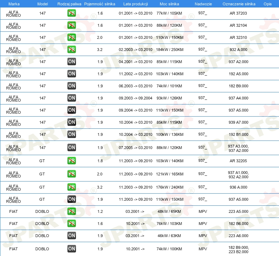
Task: Click production dates 06.2003 -> 03.2010
Action: (x=136, y=86)
